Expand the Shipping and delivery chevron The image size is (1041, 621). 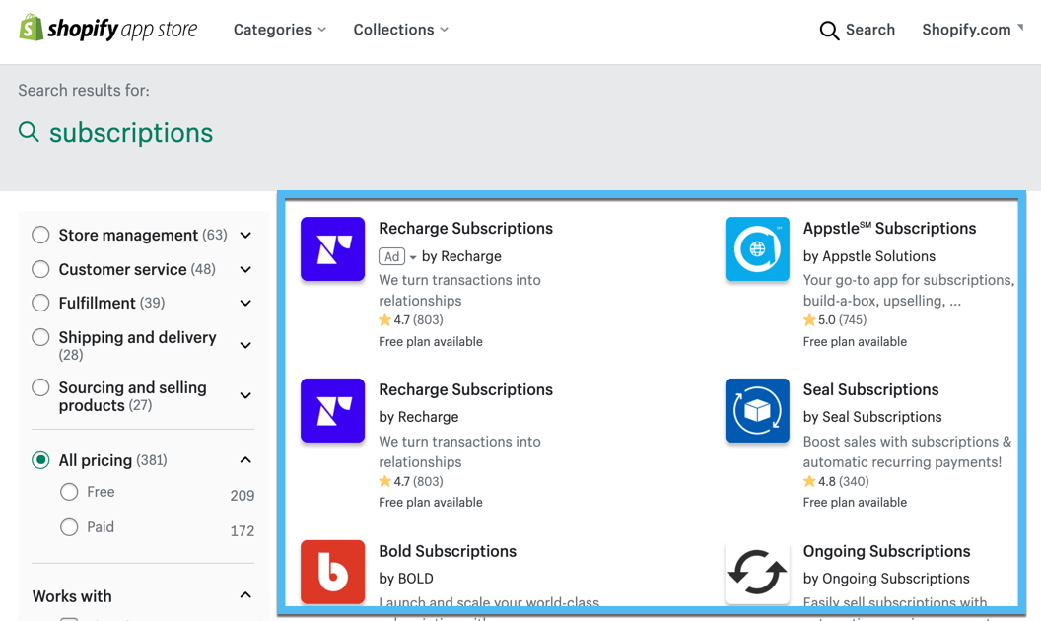(245, 345)
